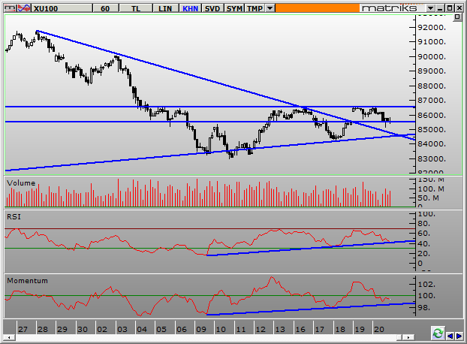This screenshot has width=467, height=344.
Task: Close the XU100 chart window
Action: pos(458,8)
